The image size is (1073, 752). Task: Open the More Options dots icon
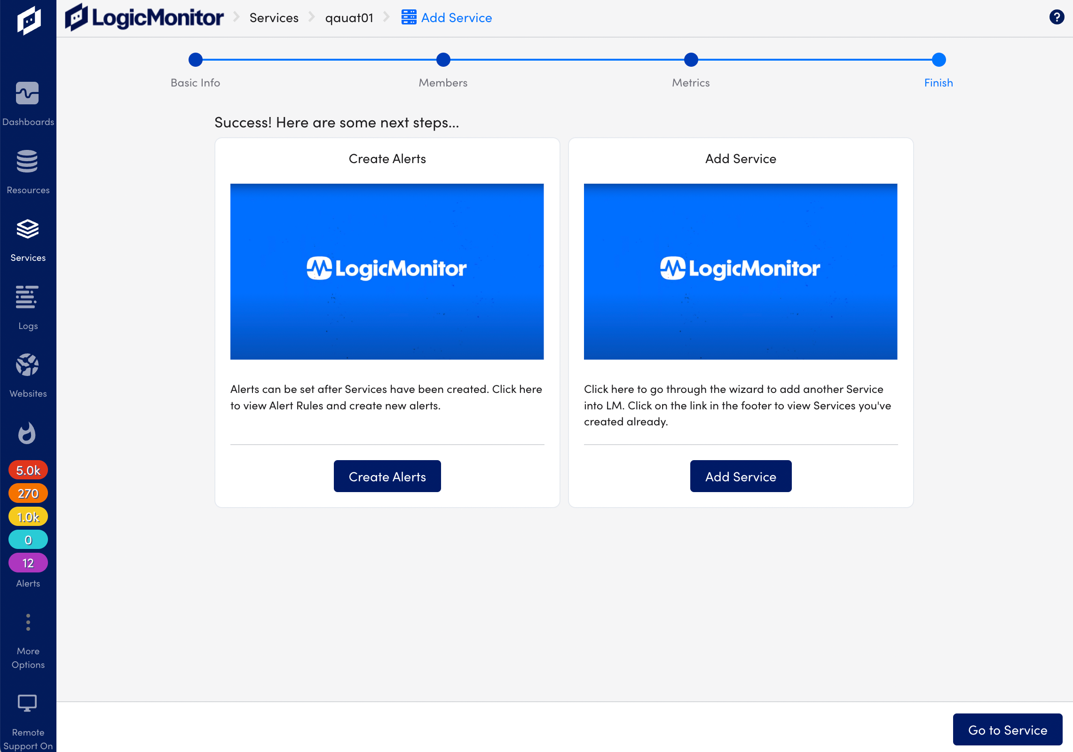(x=28, y=622)
